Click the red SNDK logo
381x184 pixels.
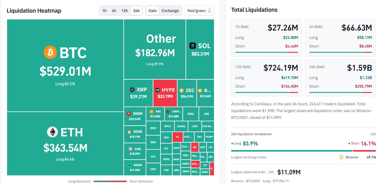[x=129, y=114]
